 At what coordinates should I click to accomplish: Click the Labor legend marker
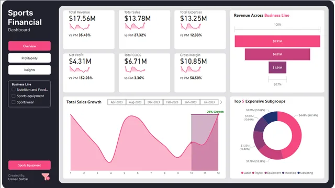[x=242, y=173]
